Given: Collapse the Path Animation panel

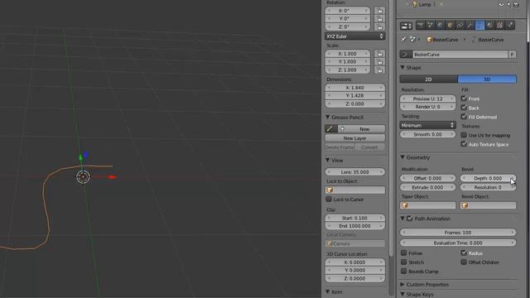Looking at the screenshot, I should (x=402, y=219).
